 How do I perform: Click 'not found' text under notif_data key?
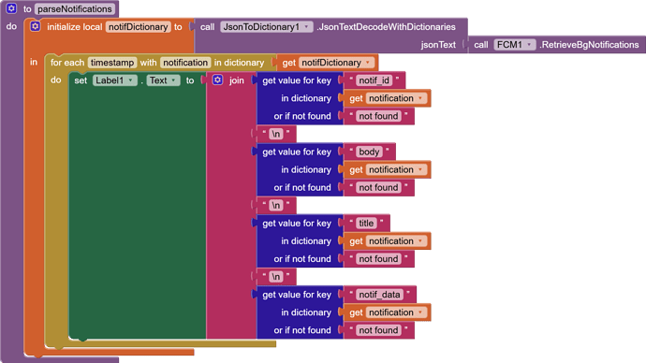pyautogui.click(x=378, y=330)
